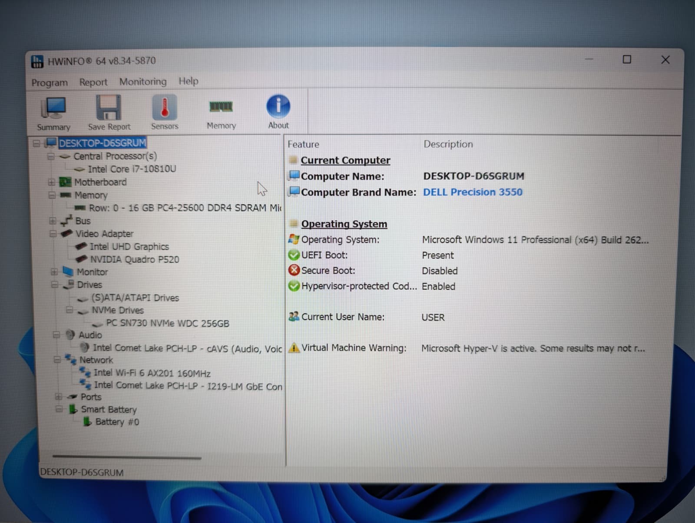Click the Battery #0 icon
Screen dimensions: 695x523
click(x=87, y=421)
